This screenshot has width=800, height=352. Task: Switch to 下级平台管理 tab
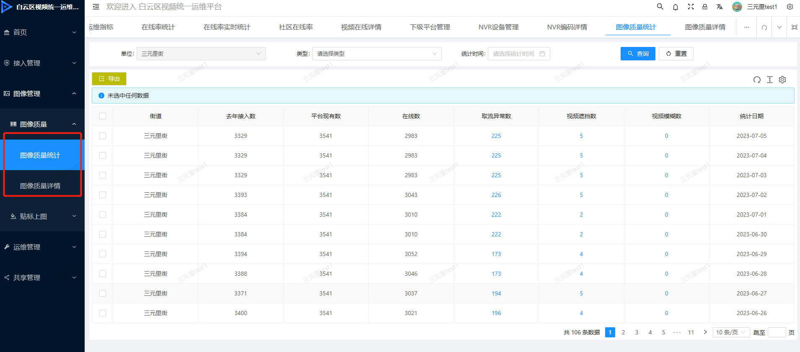[x=430, y=27]
